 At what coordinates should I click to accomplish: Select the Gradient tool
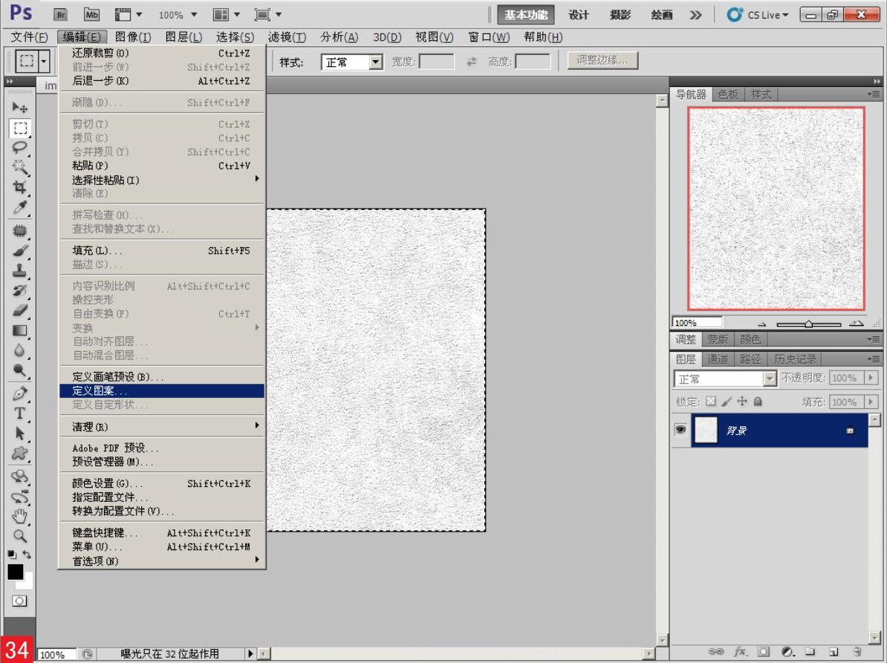(20, 330)
